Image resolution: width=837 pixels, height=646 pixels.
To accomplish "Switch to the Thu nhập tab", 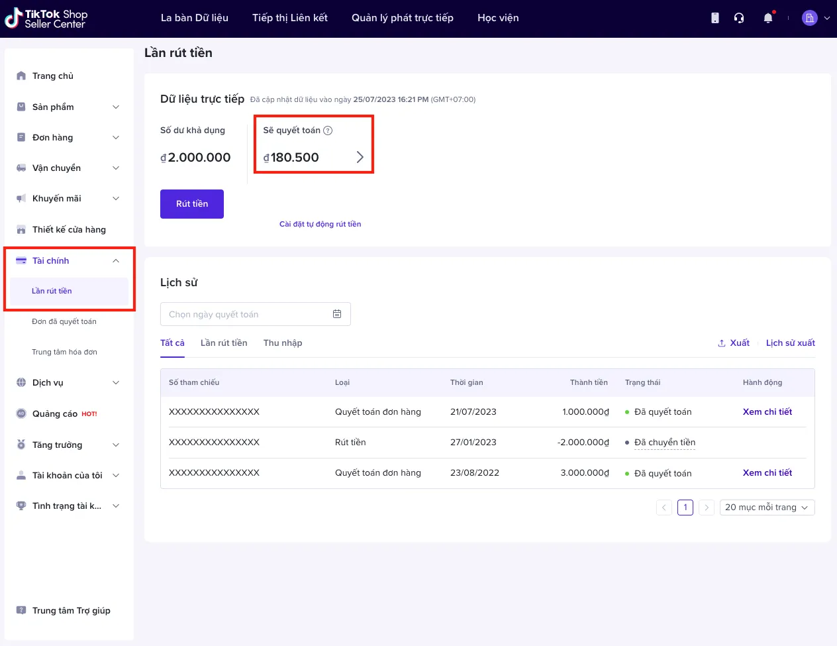I will pyautogui.click(x=283, y=343).
